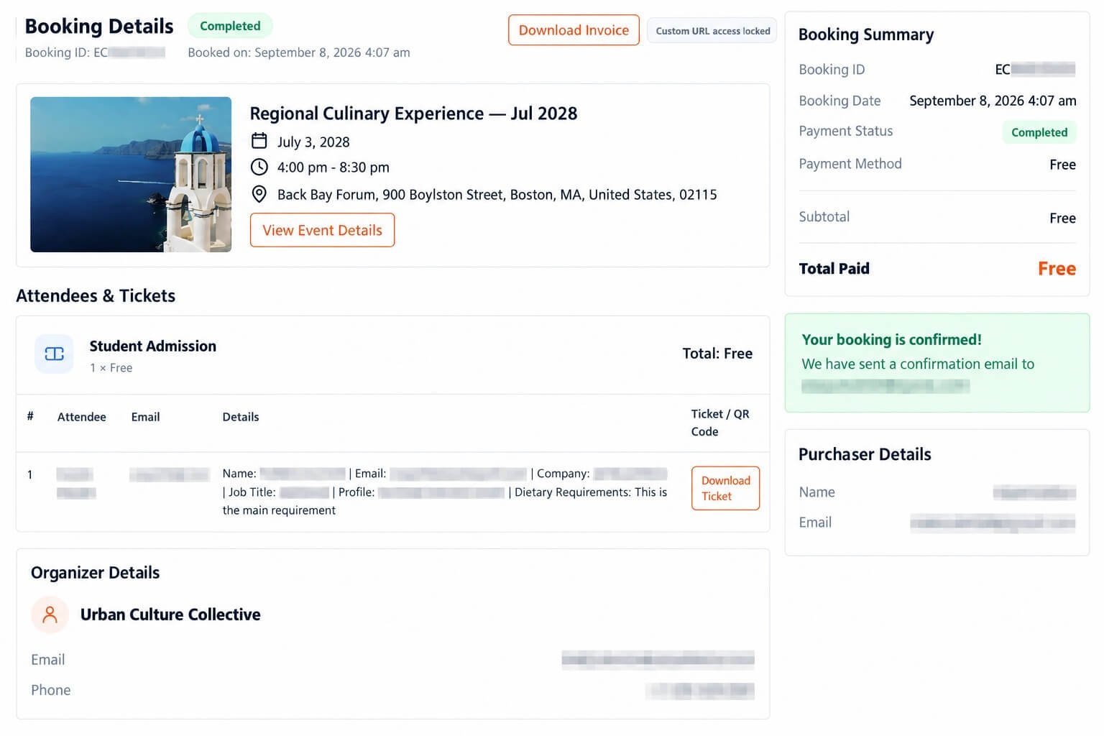The width and height of the screenshot is (1104, 736).
Task: Click the Student Admission ticket icon
Action: pyautogui.click(x=55, y=354)
